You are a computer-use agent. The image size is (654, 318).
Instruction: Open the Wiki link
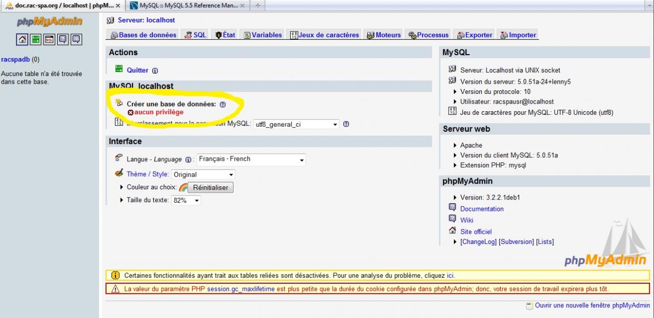(x=466, y=220)
